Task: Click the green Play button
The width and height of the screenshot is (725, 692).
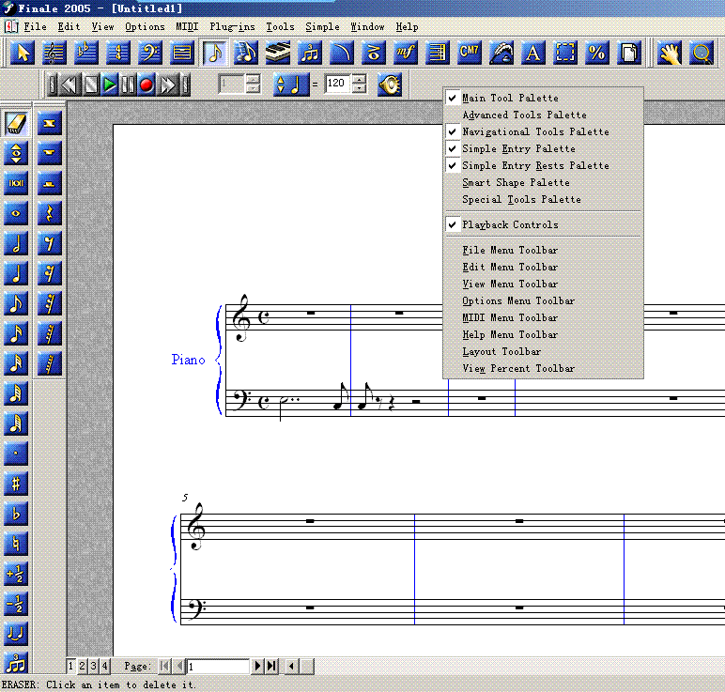Action: click(110, 85)
